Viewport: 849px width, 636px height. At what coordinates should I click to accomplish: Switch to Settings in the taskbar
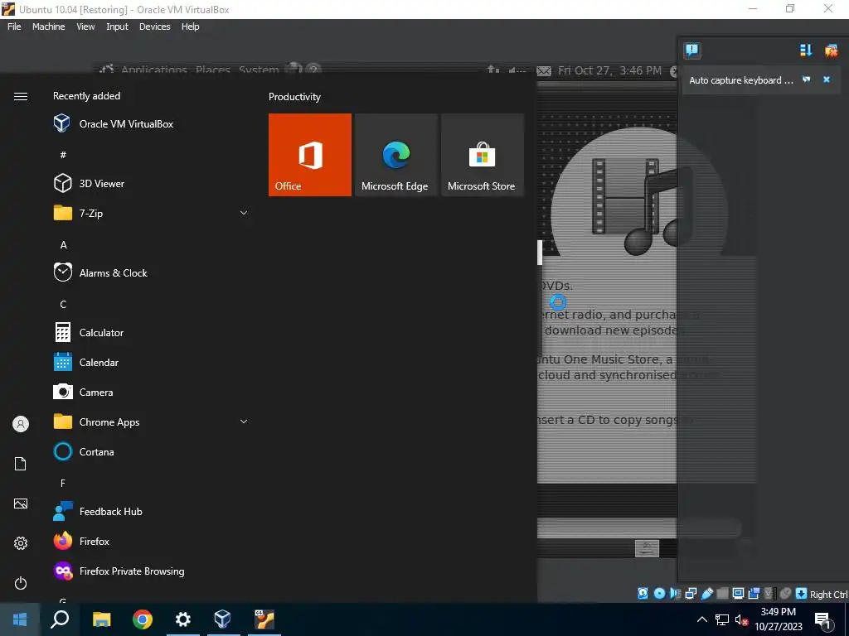click(183, 619)
